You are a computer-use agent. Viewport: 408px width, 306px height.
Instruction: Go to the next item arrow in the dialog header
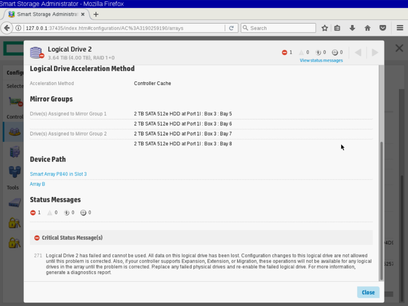click(375, 53)
